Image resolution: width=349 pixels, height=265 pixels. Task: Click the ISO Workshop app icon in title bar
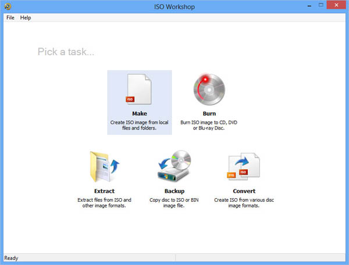tap(8, 6)
